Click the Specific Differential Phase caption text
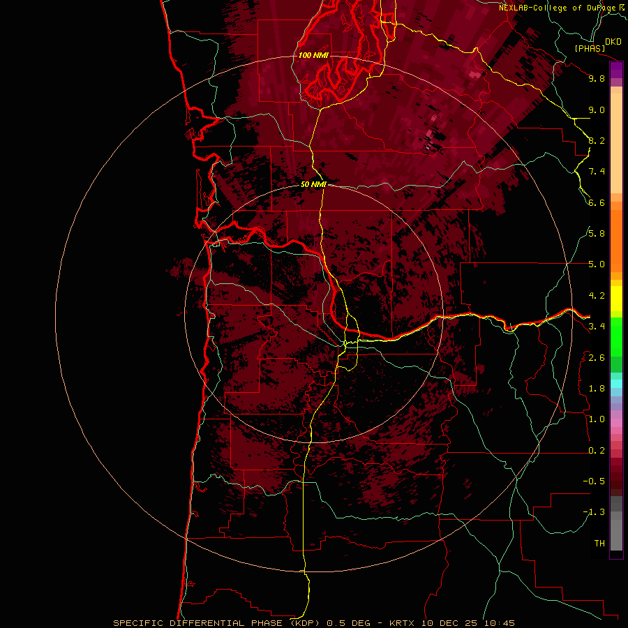 (313, 623)
